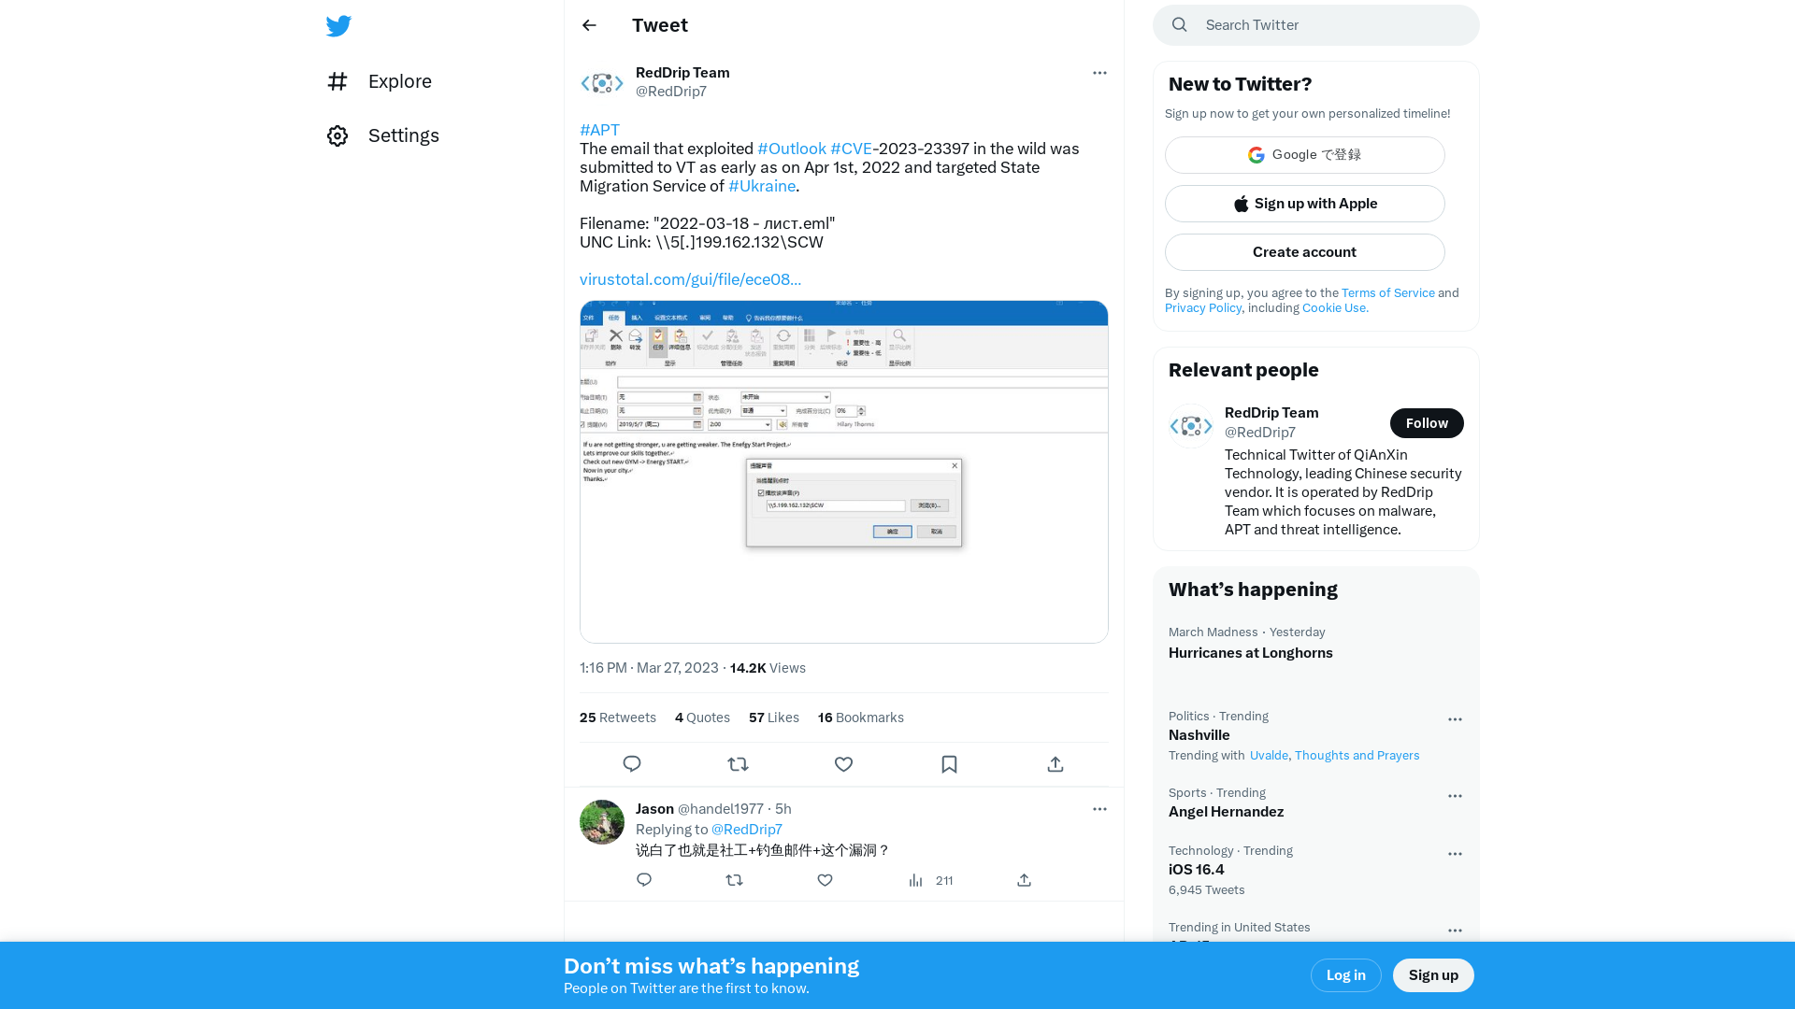Click the share/upload icon on main tweet
The height and width of the screenshot is (1009, 1795).
pyautogui.click(x=1055, y=764)
